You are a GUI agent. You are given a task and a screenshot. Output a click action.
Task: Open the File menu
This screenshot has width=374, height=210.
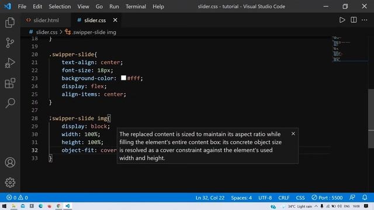click(22, 6)
